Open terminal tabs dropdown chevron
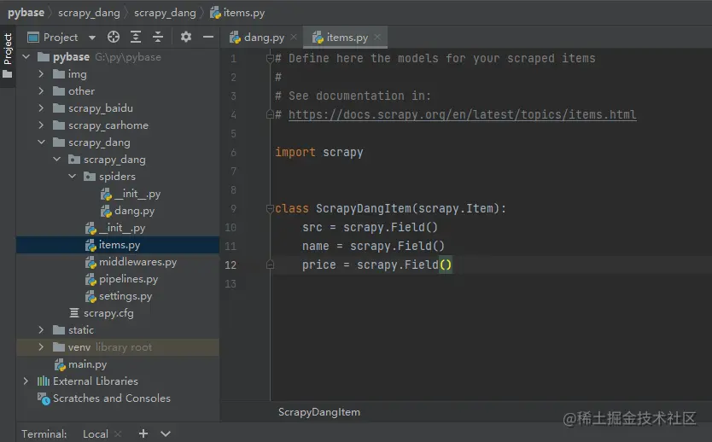Viewport: 712px width, 442px height. click(166, 433)
